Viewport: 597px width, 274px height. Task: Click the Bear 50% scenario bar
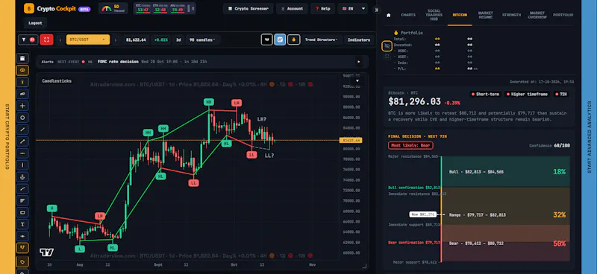click(x=506, y=243)
